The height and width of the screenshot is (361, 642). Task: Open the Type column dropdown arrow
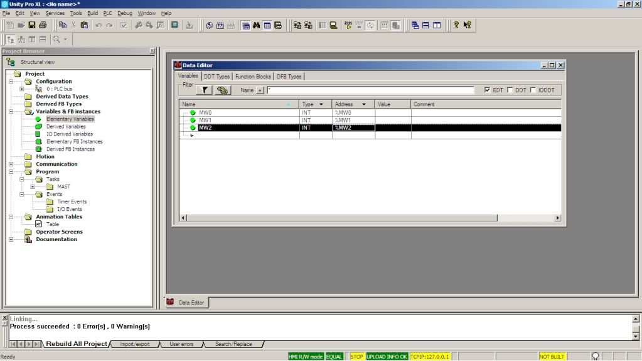coord(321,104)
